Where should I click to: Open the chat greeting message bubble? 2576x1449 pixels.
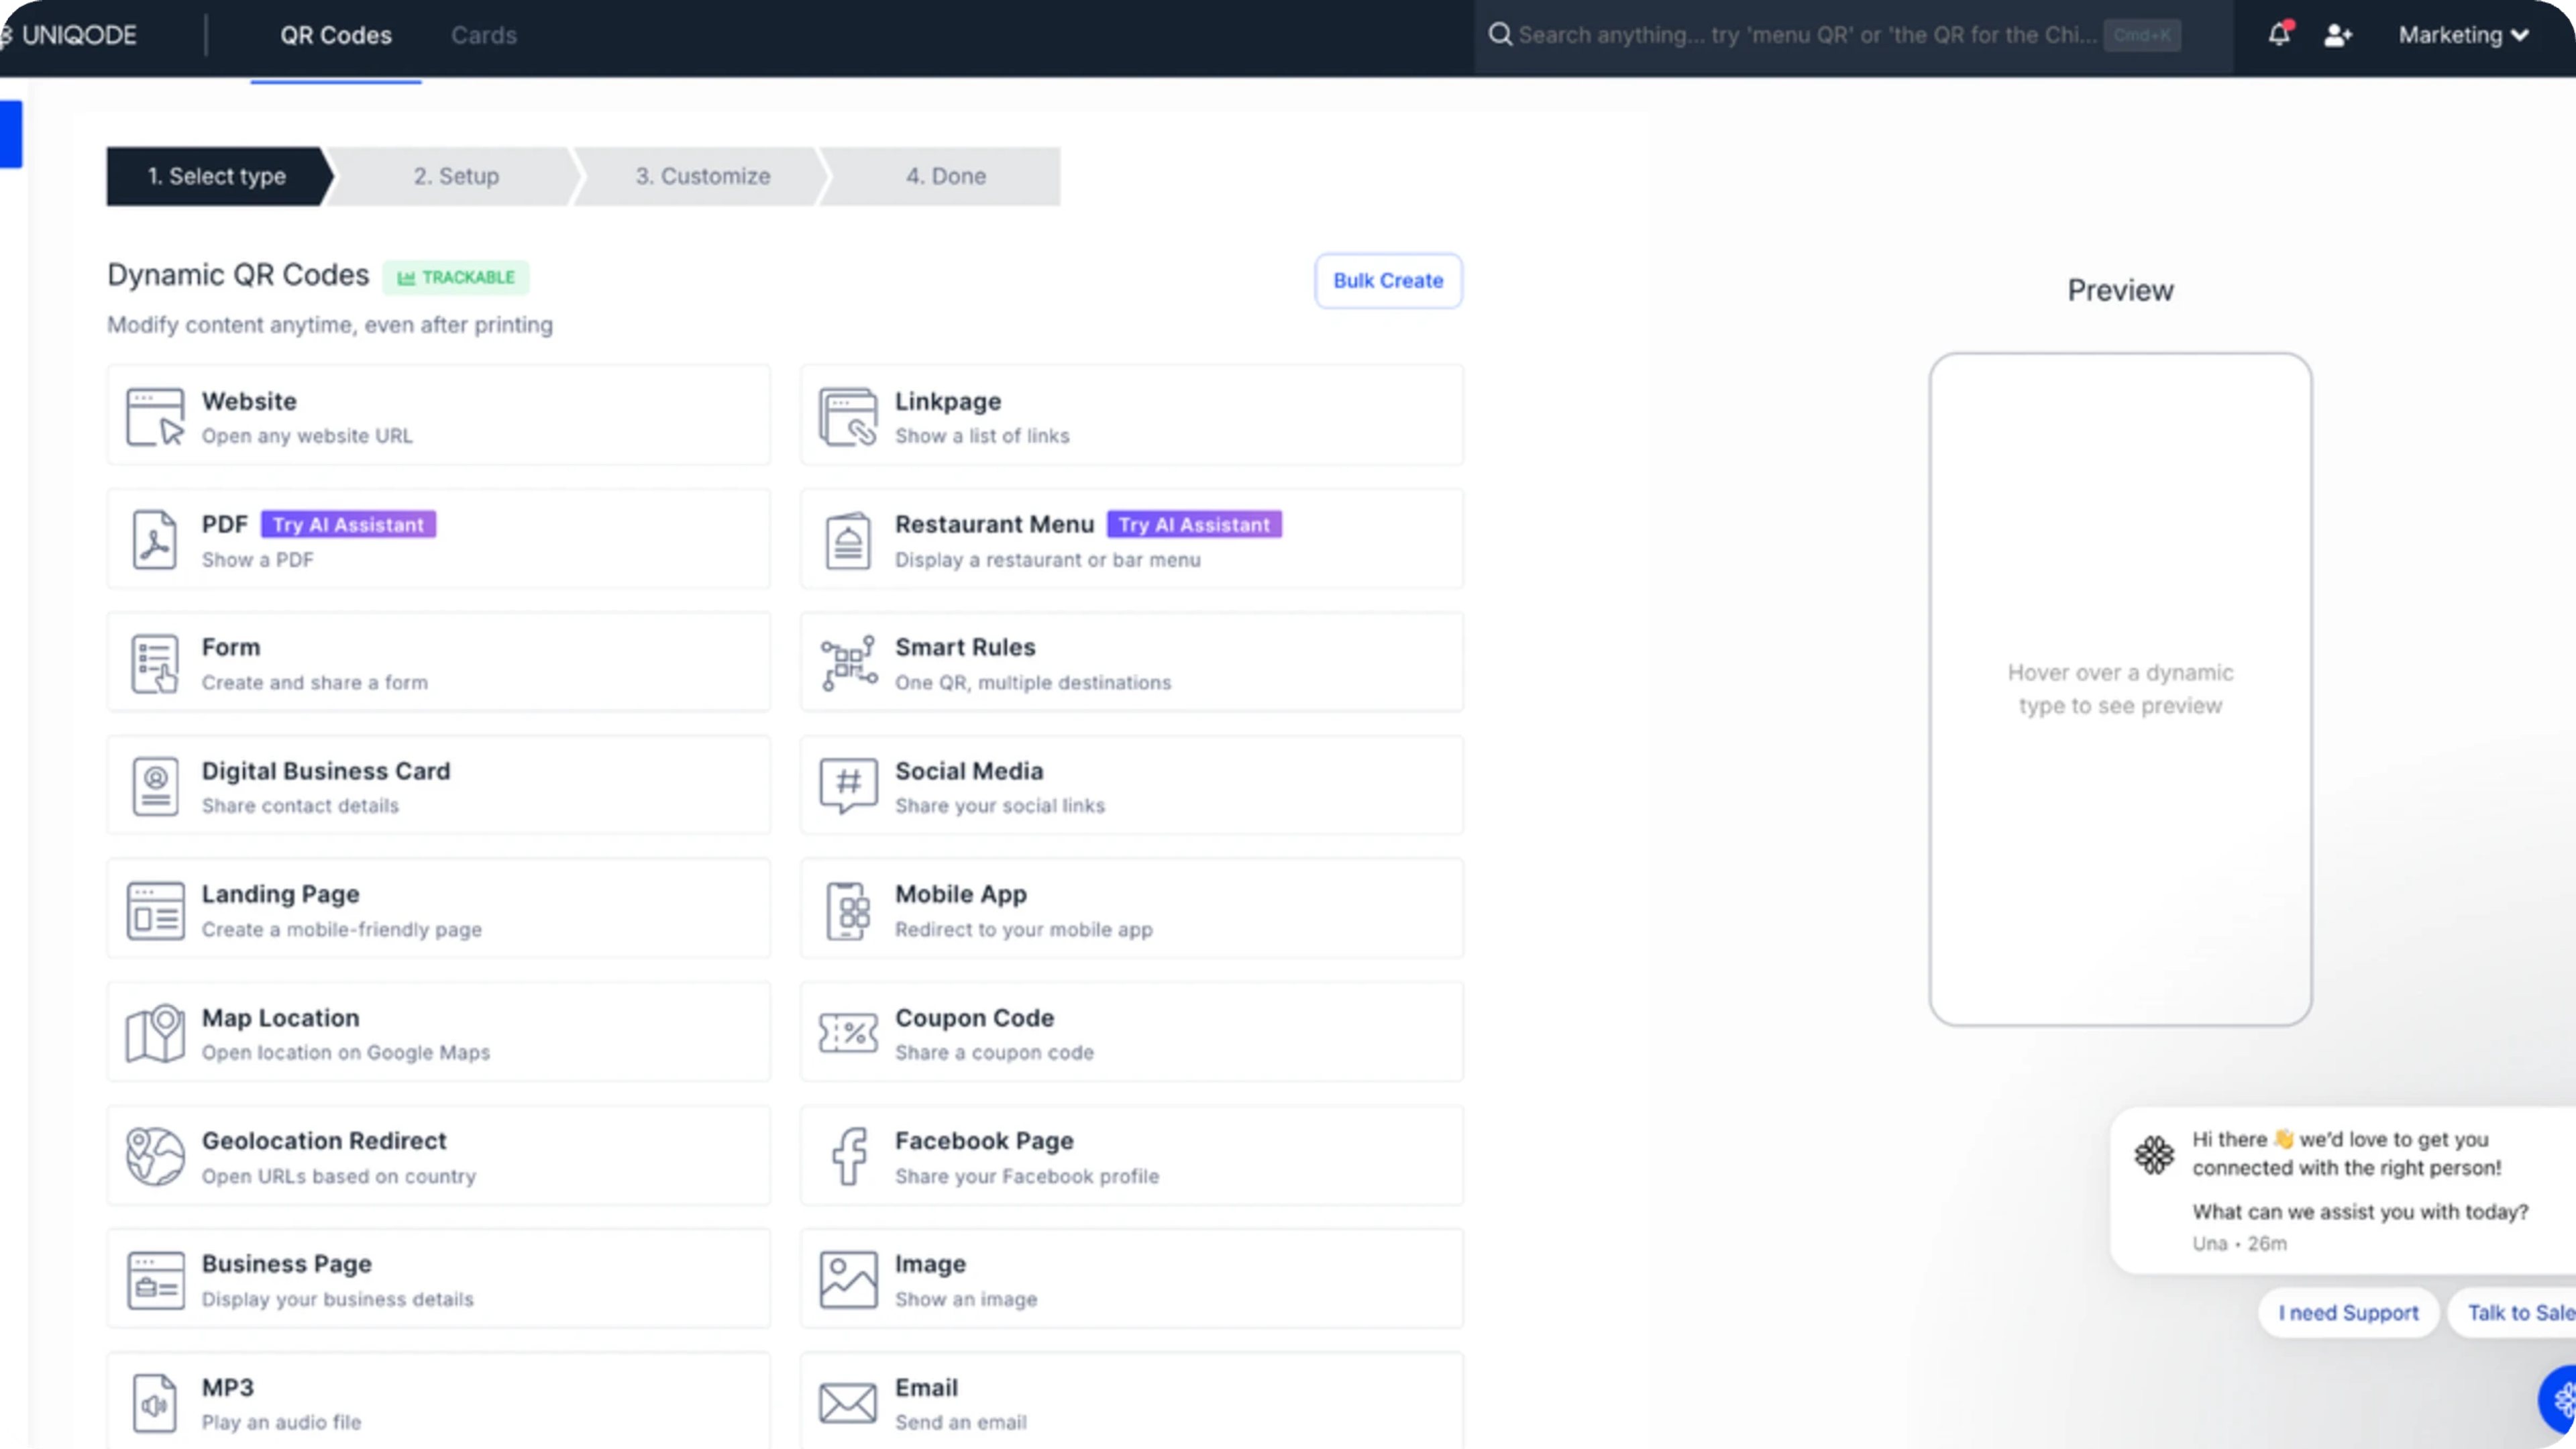coord(2343,1190)
